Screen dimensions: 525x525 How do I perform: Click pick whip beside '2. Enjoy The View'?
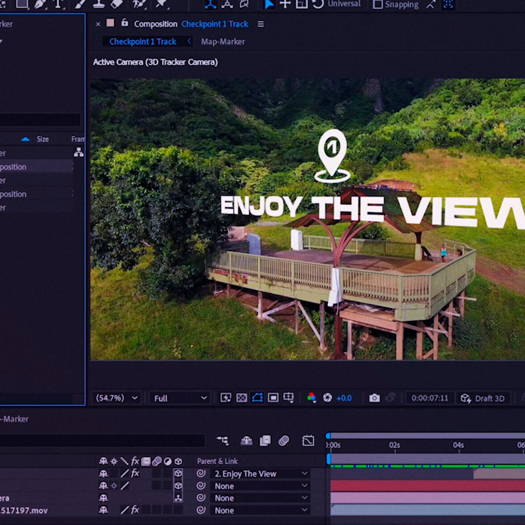coord(201,473)
